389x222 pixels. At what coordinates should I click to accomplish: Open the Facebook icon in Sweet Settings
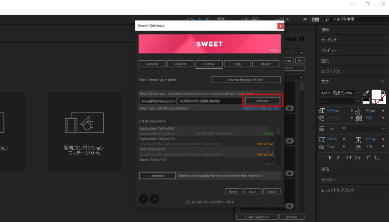(144, 199)
